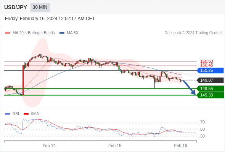
Task: Select the 149.55 green support label
Action: click(x=211, y=89)
